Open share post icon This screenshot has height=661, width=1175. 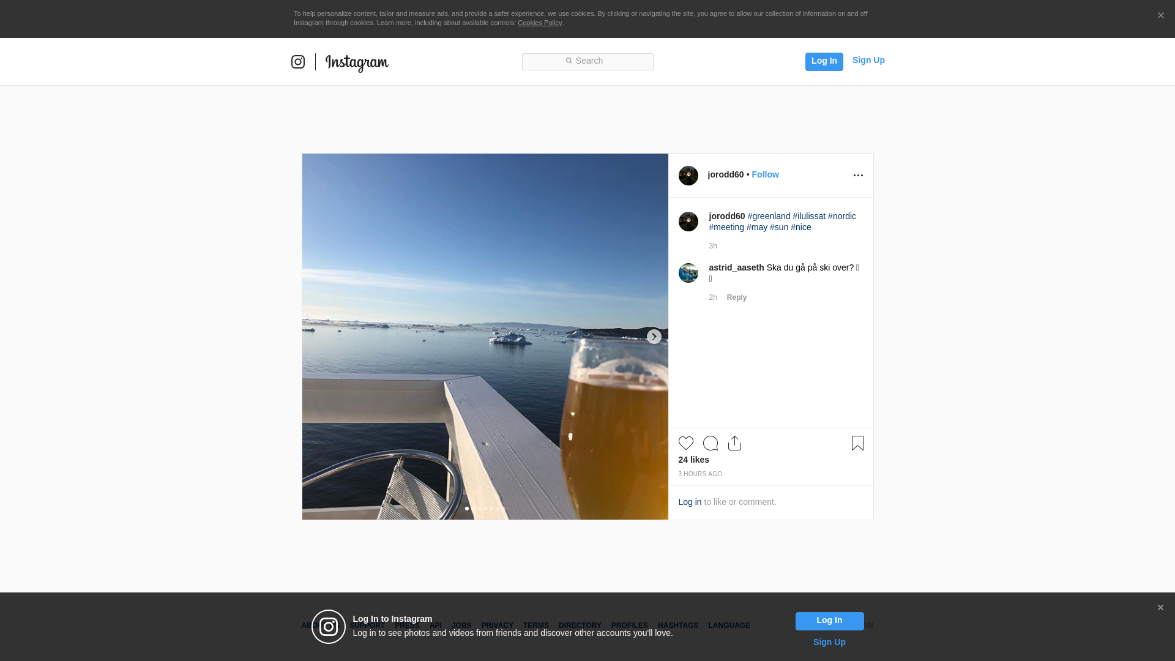(x=734, y=443)
